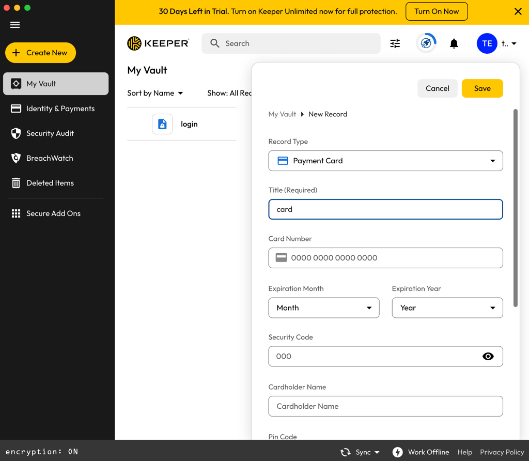Screen dimensions: 529x461
Task: Click the Cardholder Name input field
Action: (x=385, y=406)
